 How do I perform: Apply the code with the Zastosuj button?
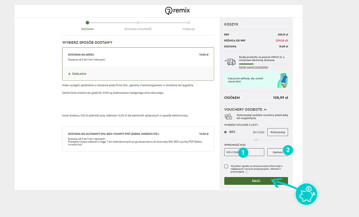pyautogui.click(x=277, y=152)
